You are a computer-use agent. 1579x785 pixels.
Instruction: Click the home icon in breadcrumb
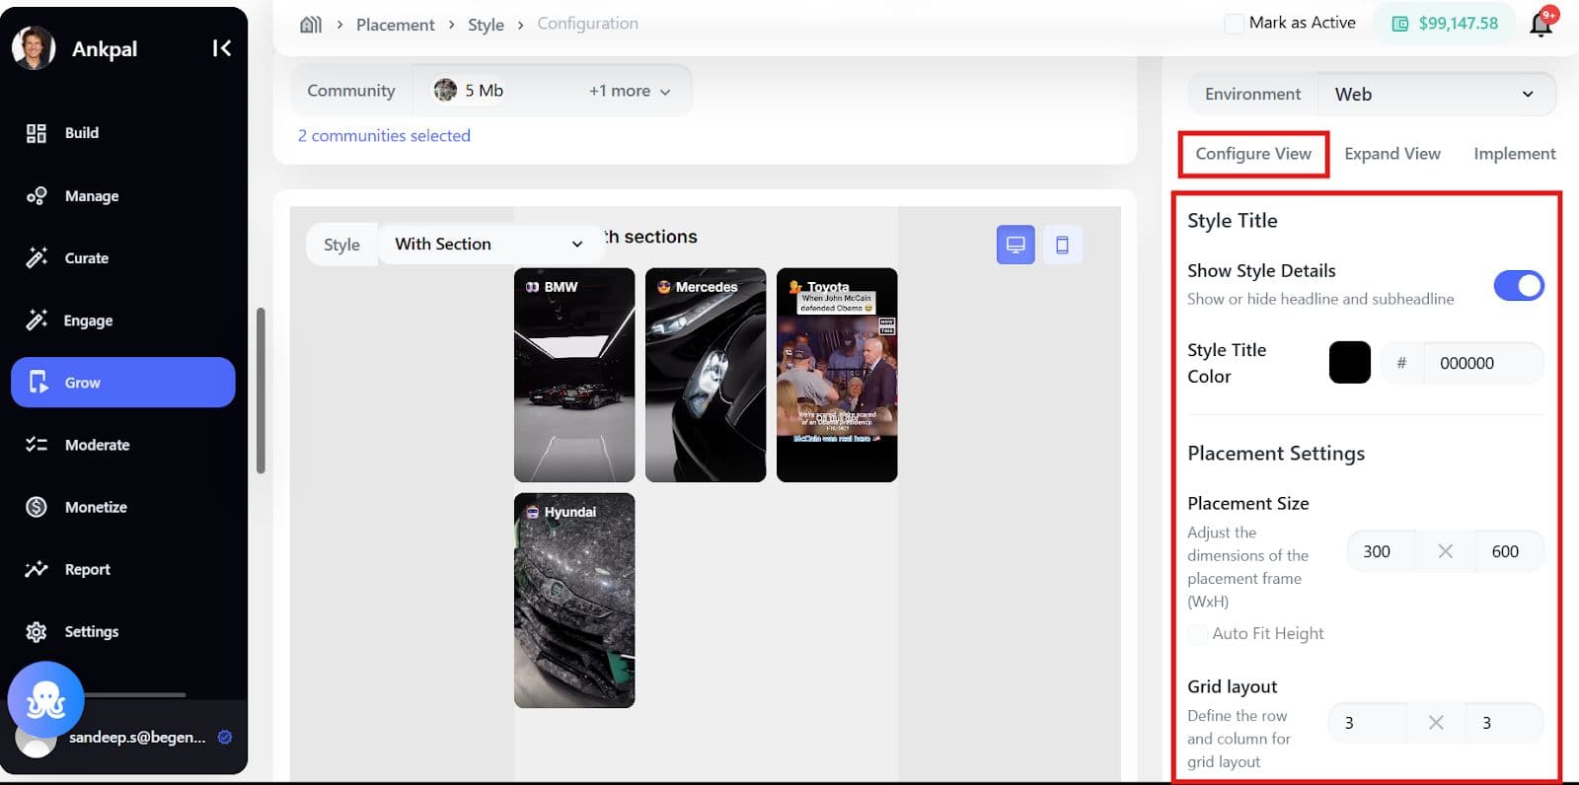click(311, 25)
